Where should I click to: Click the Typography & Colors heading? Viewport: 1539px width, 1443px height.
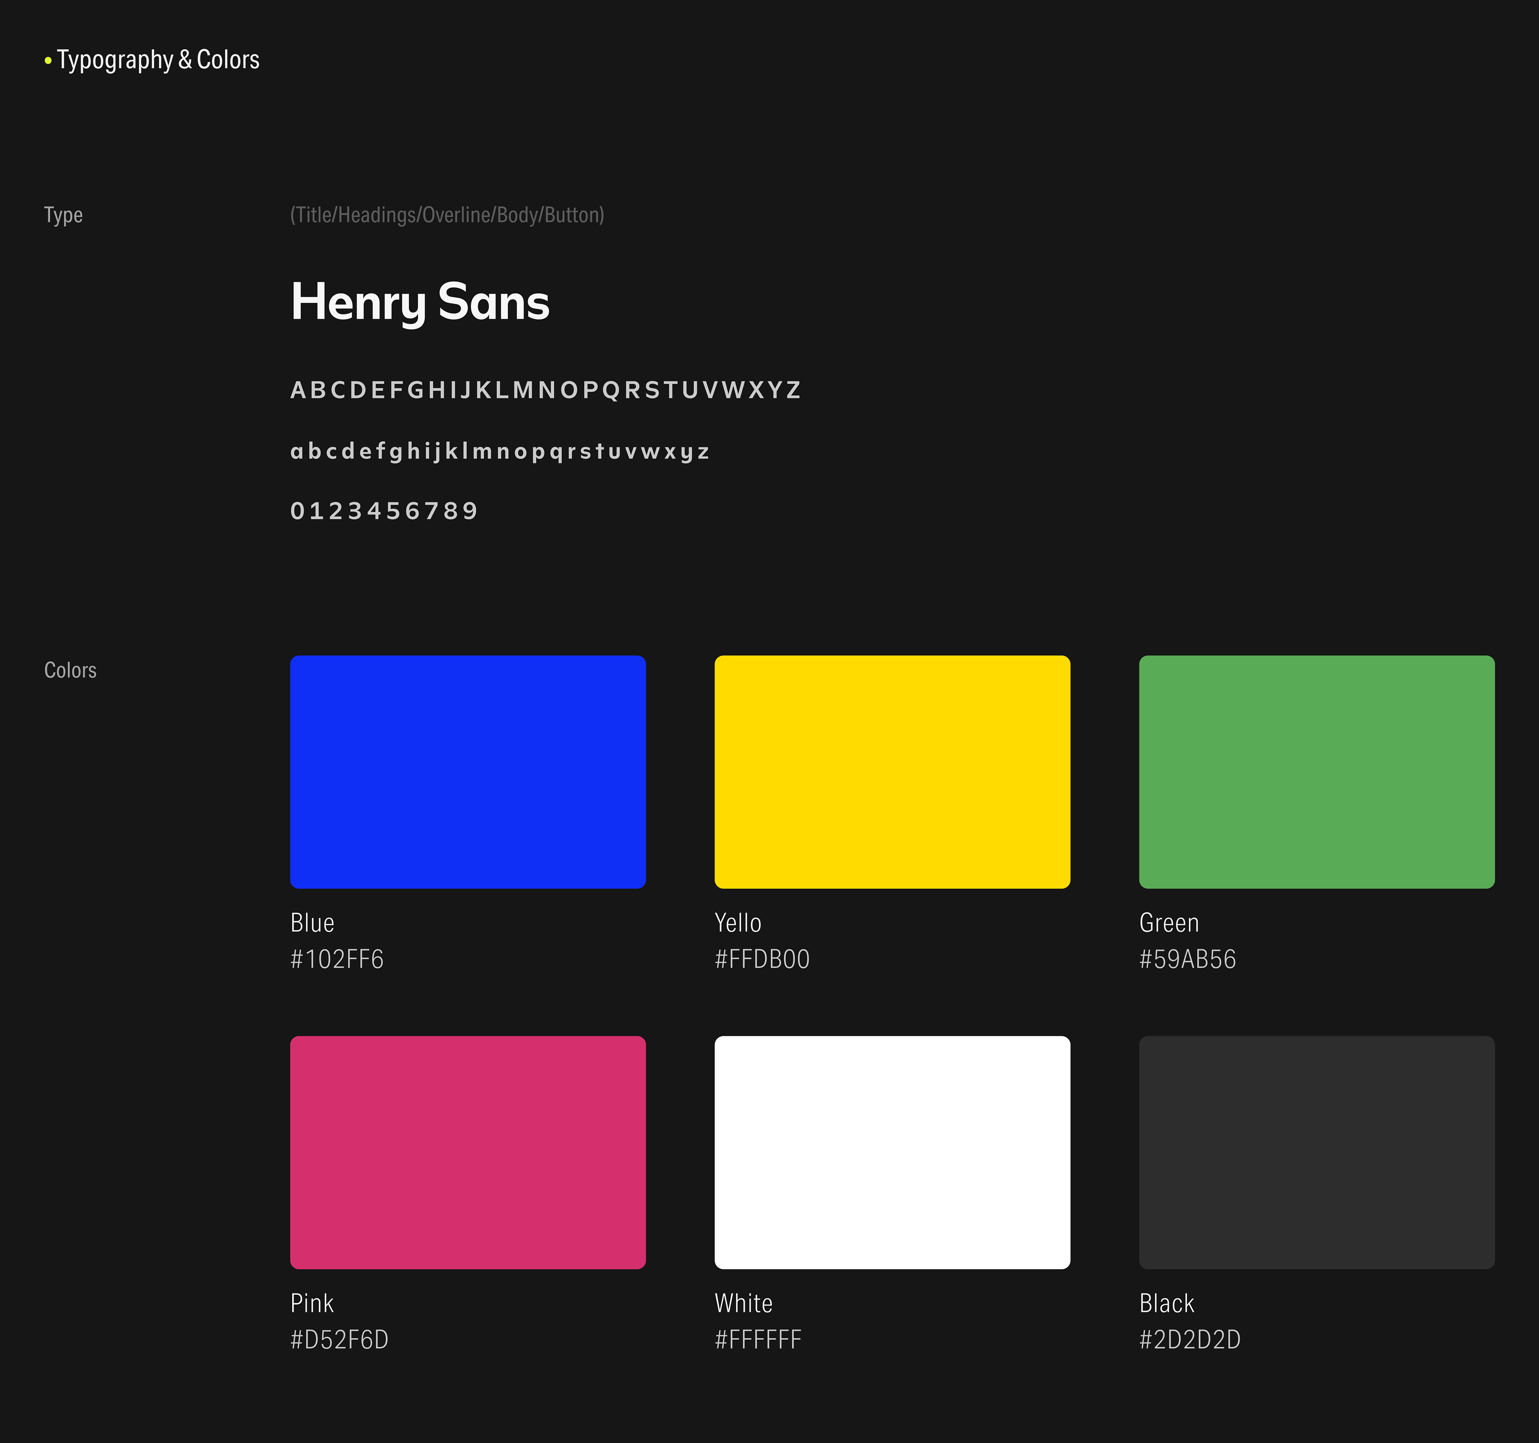(x=158, y=60)
